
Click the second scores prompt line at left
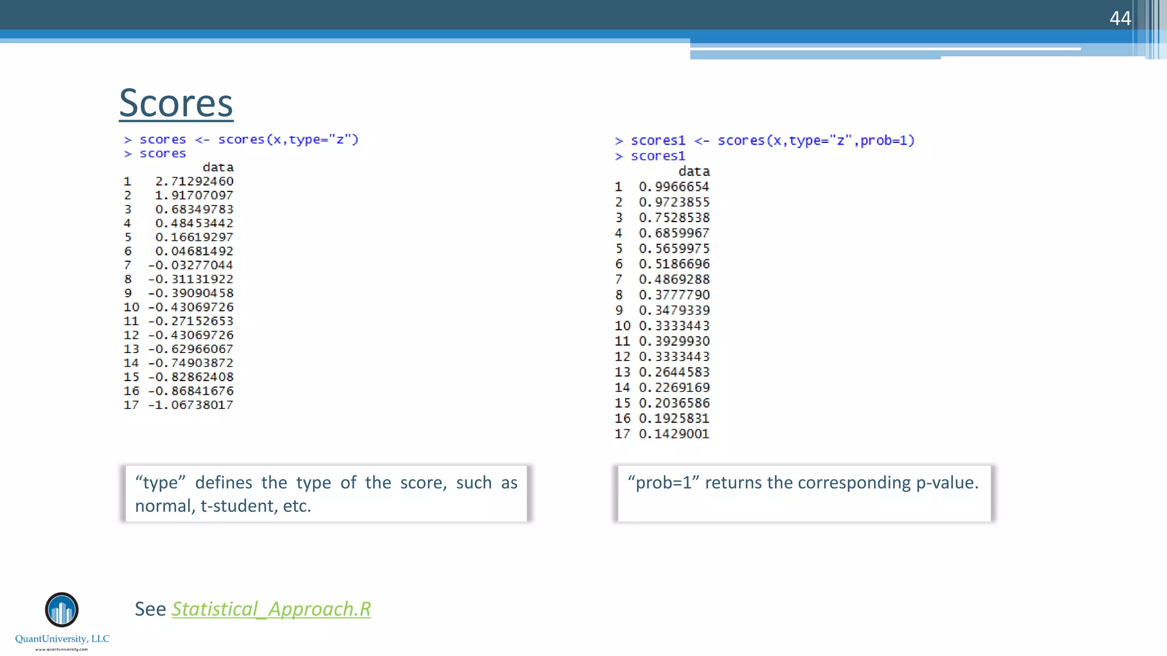coord(155,154)
